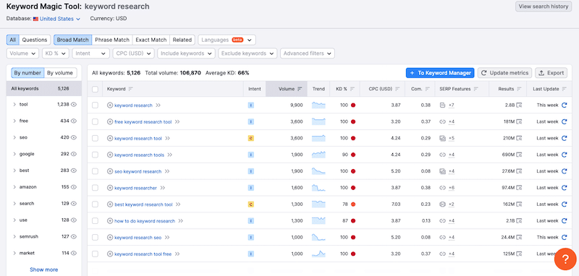
Task: Expand the 'free' keyword group
Action: click(x=14, y=121)
